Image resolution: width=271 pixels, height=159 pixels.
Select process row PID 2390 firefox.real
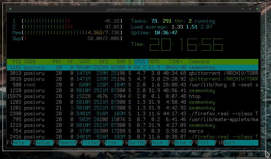click(133, 114)
